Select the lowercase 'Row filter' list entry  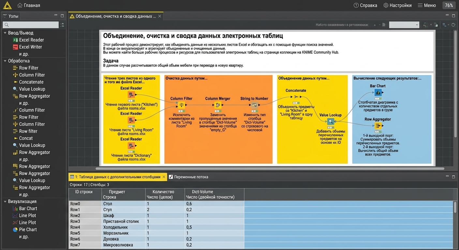pyautogui.click(x=25, y=131)
